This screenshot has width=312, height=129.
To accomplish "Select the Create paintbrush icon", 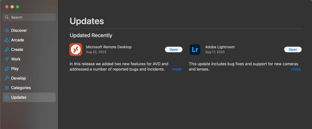I will click(x=7, y=50).
